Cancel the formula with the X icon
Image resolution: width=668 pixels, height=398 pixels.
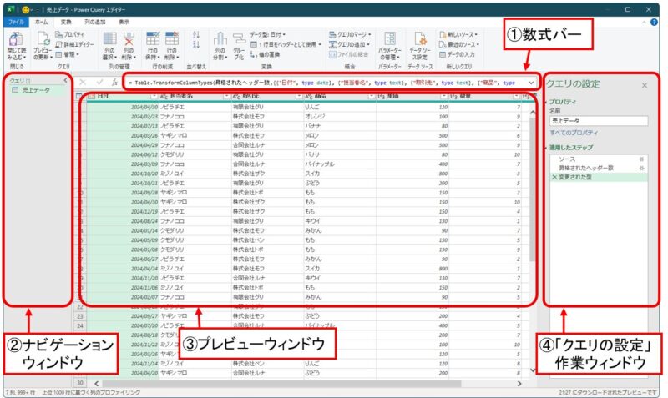83,82
